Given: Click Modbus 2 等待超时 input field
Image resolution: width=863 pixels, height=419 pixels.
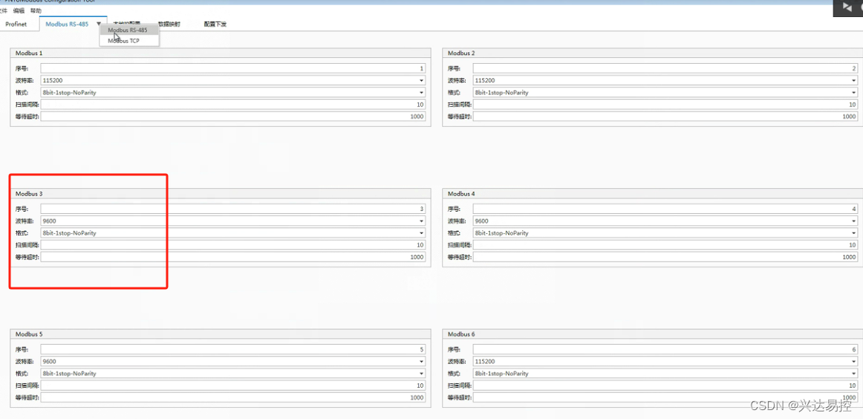Looking at the screenshot, I should 665,117.
